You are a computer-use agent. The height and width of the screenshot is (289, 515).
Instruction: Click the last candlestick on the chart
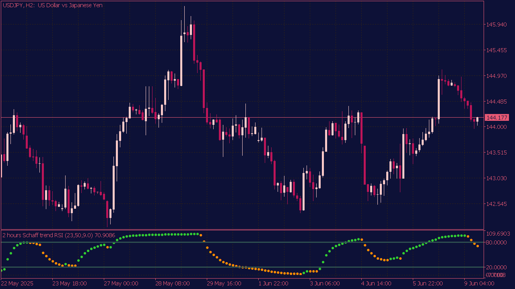coord(478,120)
